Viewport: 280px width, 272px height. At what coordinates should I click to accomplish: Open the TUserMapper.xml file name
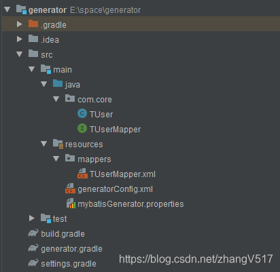coord(122,174)
